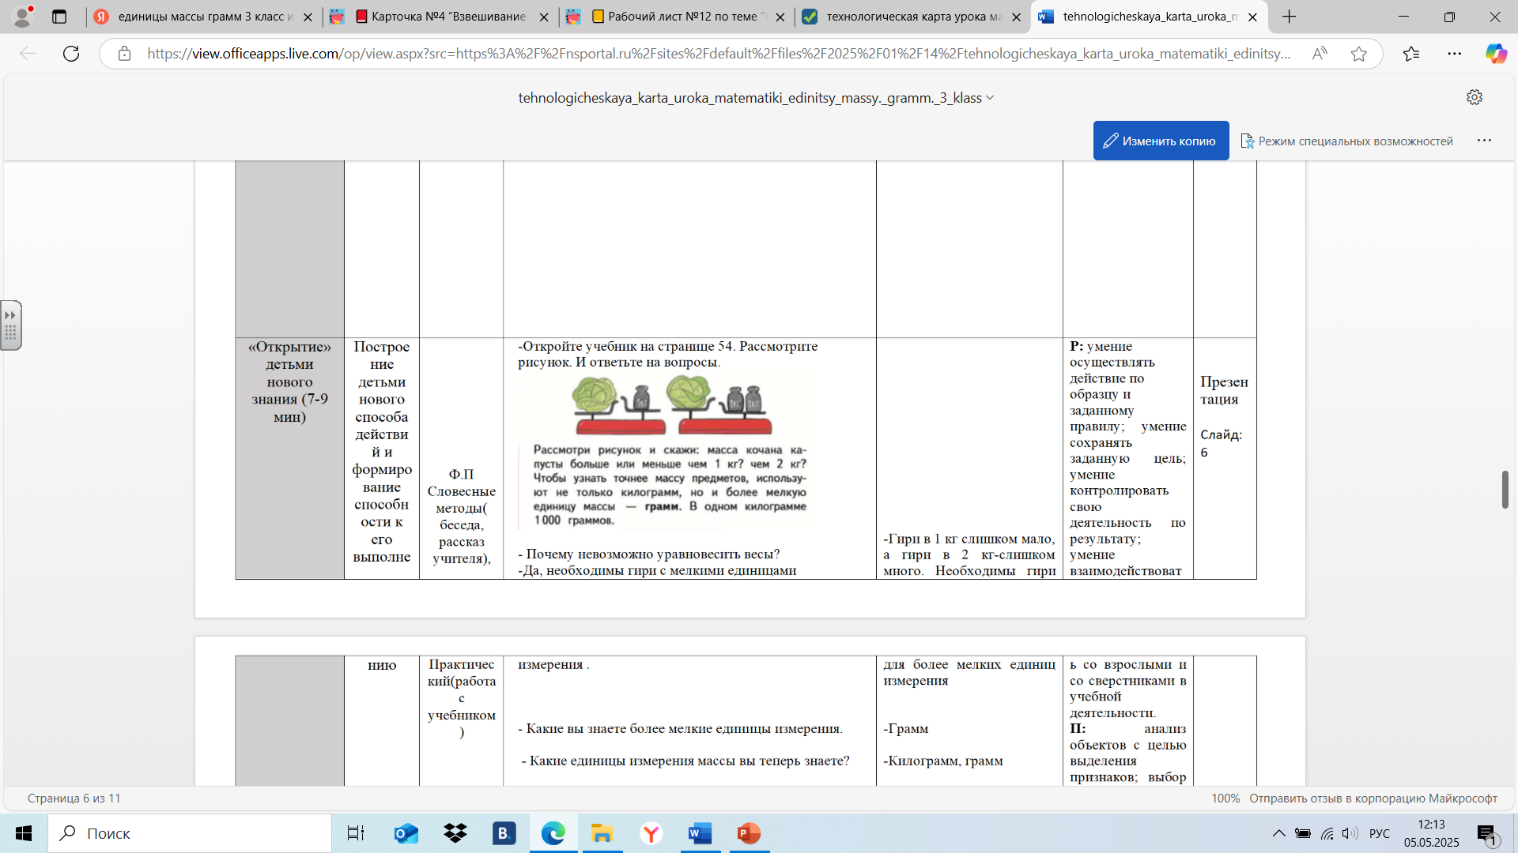Viewport: 1518px width, 853px height.
Task: Open the tab actions menu icon
Action: click(x=59, y=17)
